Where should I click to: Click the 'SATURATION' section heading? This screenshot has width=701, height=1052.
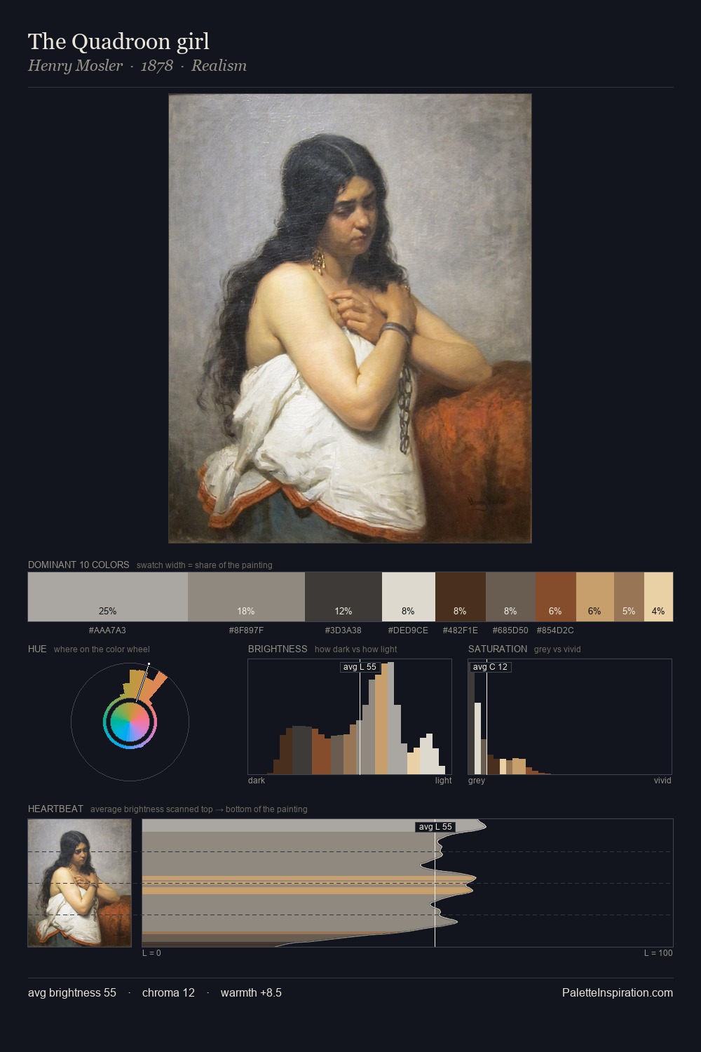tap(498, 649)
